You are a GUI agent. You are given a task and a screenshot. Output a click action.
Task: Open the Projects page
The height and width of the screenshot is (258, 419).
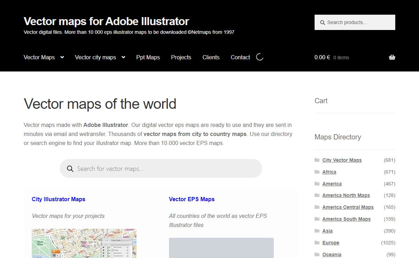click(x=181, y=57)
